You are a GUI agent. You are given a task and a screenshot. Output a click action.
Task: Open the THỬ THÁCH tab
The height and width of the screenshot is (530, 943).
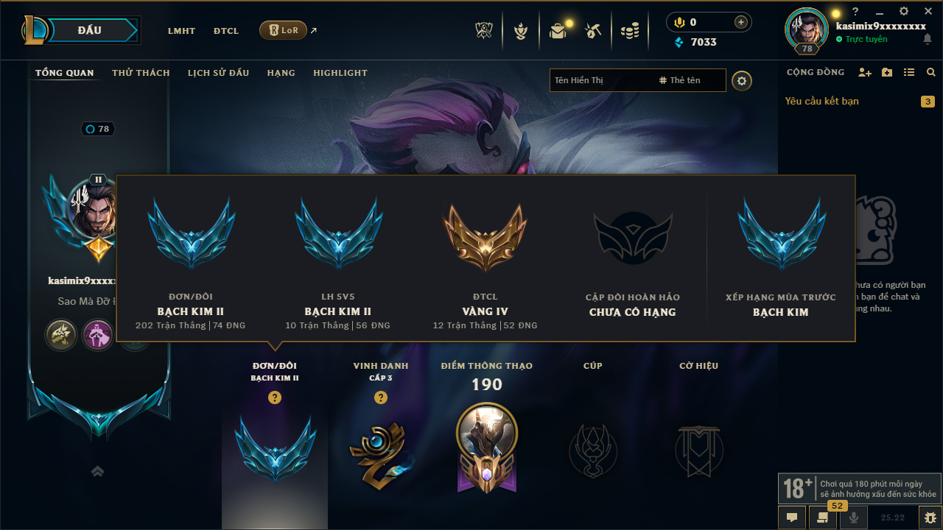(141, 73)
